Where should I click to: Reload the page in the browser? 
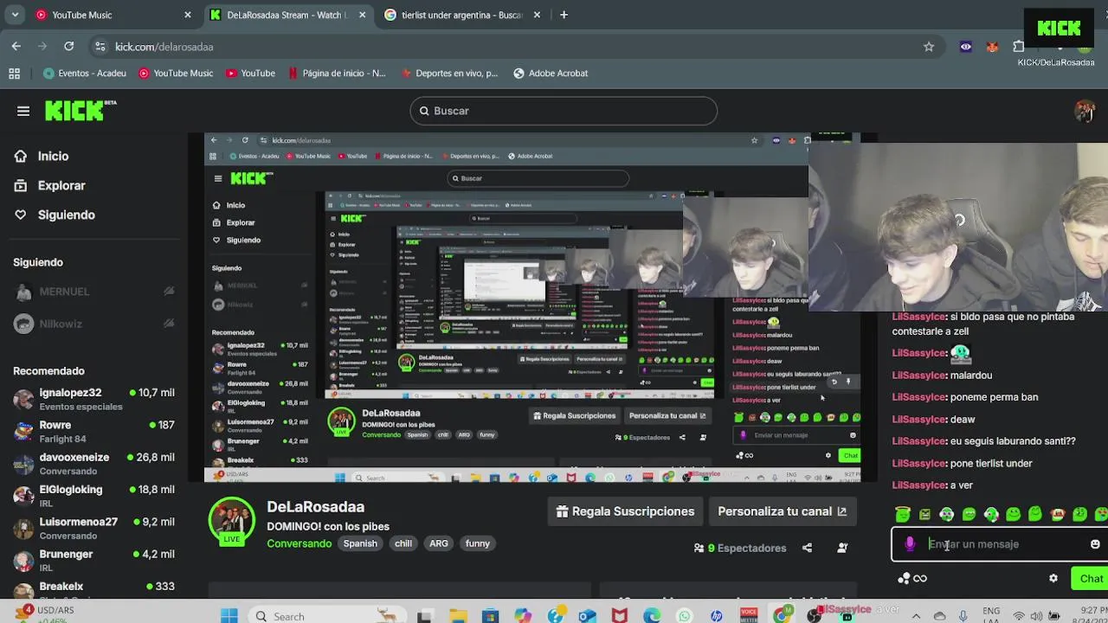pos(69,47)
